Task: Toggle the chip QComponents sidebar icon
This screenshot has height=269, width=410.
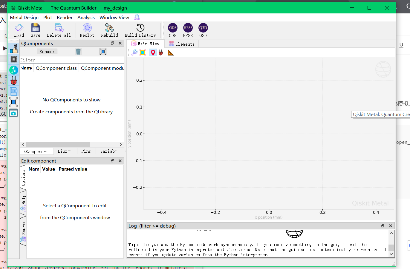Action: coord(13,59)
